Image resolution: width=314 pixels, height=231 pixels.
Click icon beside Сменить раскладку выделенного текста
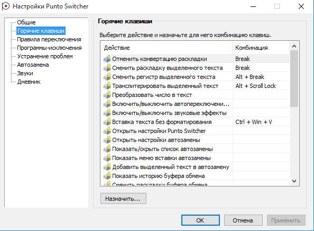point(107,68)
